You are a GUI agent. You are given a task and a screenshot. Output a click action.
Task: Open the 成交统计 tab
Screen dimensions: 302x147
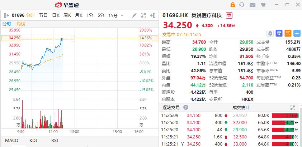tap(241, 108)
